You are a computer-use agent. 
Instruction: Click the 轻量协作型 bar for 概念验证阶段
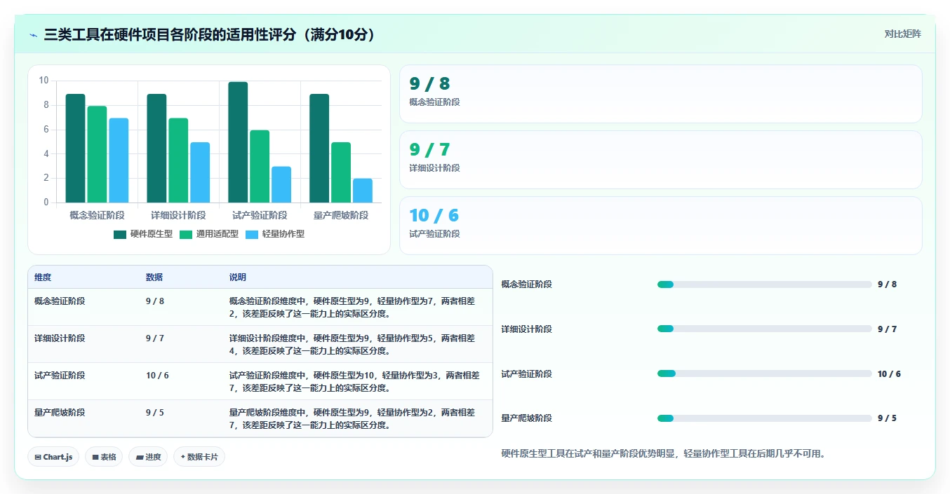[x=119, y=160]
